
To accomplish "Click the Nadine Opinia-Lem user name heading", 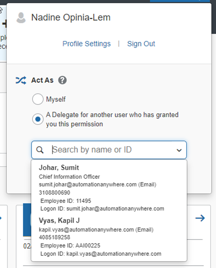I will pos(71,17).
